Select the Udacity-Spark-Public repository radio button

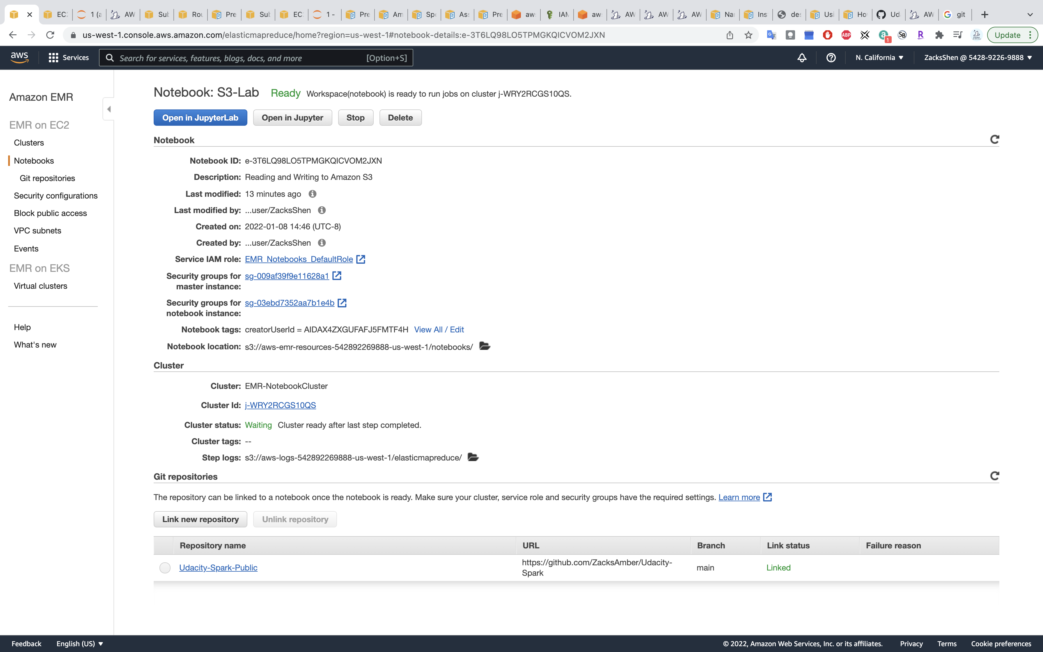click(x=165, y=568)
